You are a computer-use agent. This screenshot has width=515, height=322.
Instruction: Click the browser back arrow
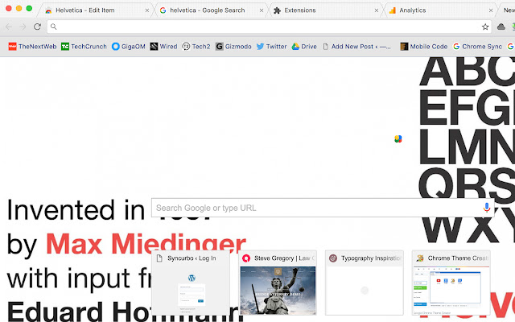pyautogui.click(x=9, y=27)
